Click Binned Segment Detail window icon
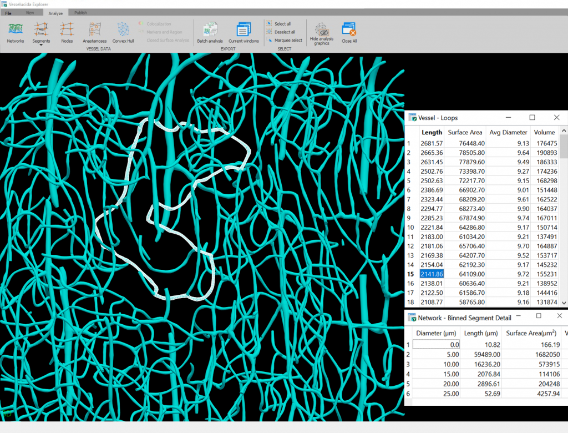 (x=412, y=318)
